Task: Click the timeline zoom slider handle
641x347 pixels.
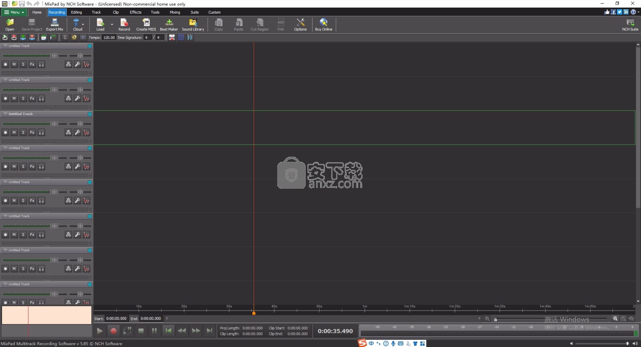Action: 496,319
